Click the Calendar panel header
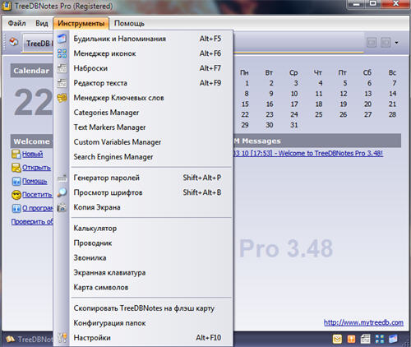The height and width of the screenshot is (347, 411). tap(32, 71)
